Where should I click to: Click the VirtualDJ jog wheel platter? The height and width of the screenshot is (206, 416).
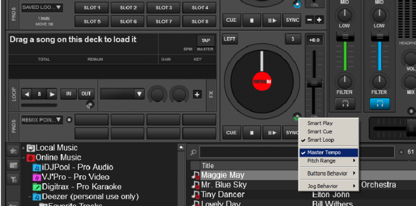pos(262,81)
